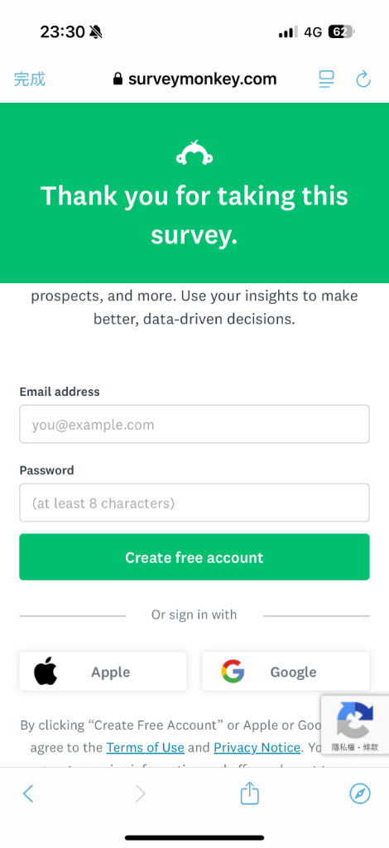
Task: Tap the surveymonkey.com address text
Action: tap(203, 79)
